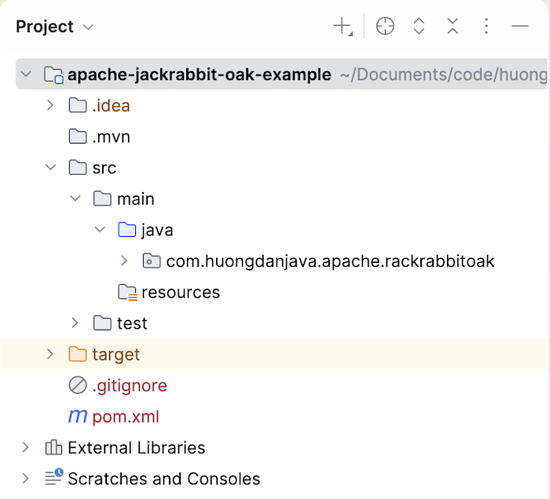The image size is (550, 499).
Task: Open the panel options three-dot menu
Action: (486, 27)
